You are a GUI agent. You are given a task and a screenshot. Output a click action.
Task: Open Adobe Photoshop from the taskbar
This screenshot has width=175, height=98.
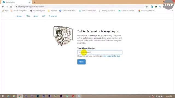tap(38, 96)
